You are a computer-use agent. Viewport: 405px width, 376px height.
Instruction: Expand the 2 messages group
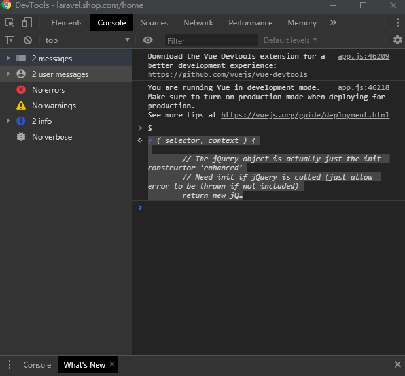(8, 58)
